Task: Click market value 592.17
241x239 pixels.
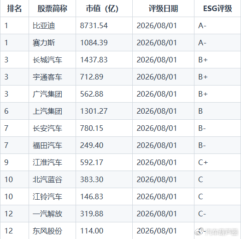Action: coord(92,163)
